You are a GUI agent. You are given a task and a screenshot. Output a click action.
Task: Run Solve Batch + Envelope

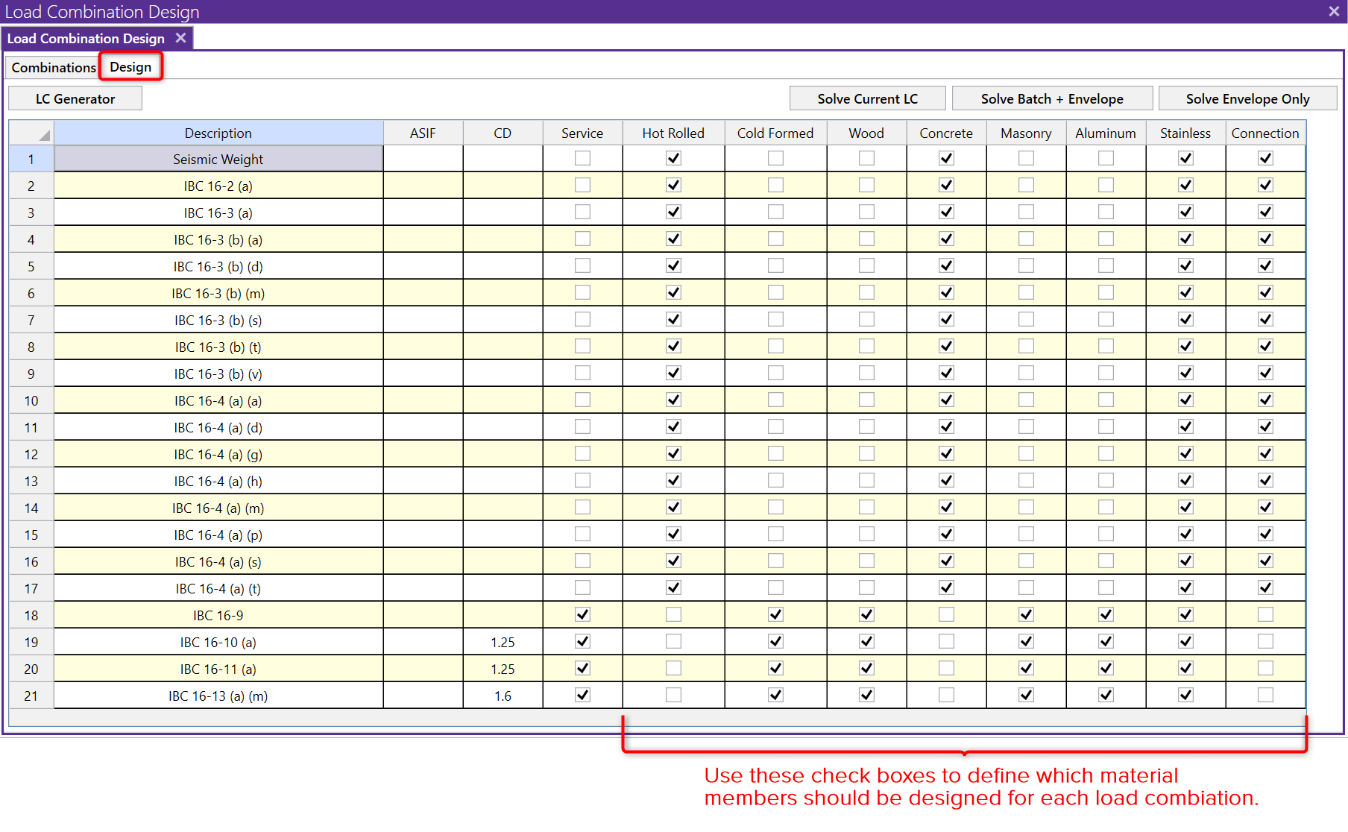[x=1051, y=99]
